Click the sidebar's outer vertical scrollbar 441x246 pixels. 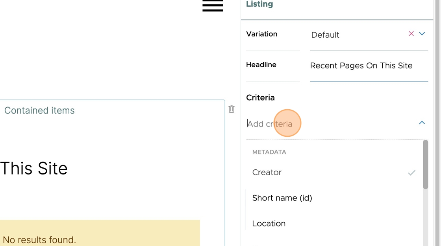tap(437, 123)
